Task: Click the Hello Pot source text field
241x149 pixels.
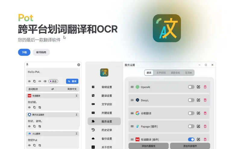Action: click(x=53, y=73)
